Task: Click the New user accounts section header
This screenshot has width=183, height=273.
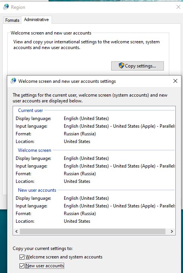Action: (37, 190)
